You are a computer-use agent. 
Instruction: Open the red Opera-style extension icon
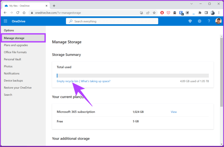coord(162,13)
